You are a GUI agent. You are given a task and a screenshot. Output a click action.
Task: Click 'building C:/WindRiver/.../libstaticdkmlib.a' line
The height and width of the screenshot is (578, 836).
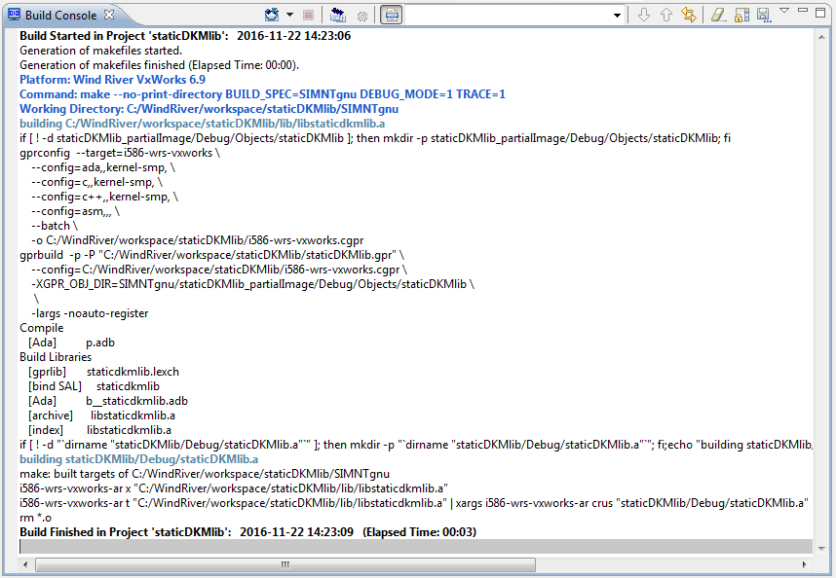point(202,124)
